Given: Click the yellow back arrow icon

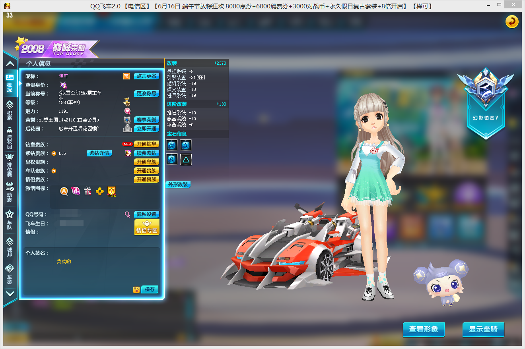Looking at the screenshot, I should point(512,21).
